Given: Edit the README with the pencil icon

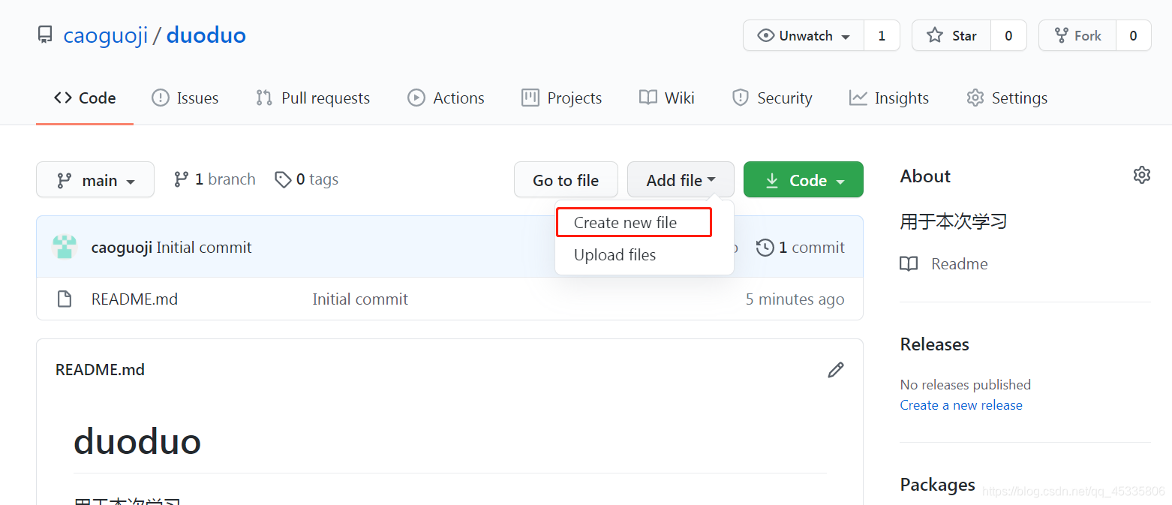Looking at the screenshot, I should 835,369.
